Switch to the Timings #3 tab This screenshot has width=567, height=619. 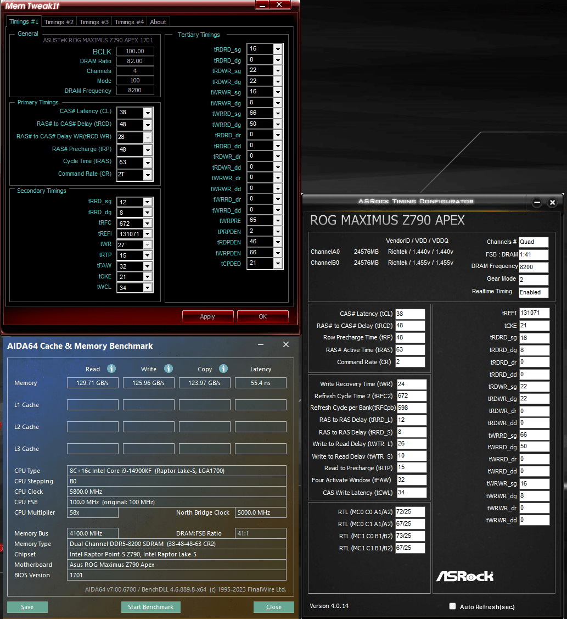tap(94, 22)
